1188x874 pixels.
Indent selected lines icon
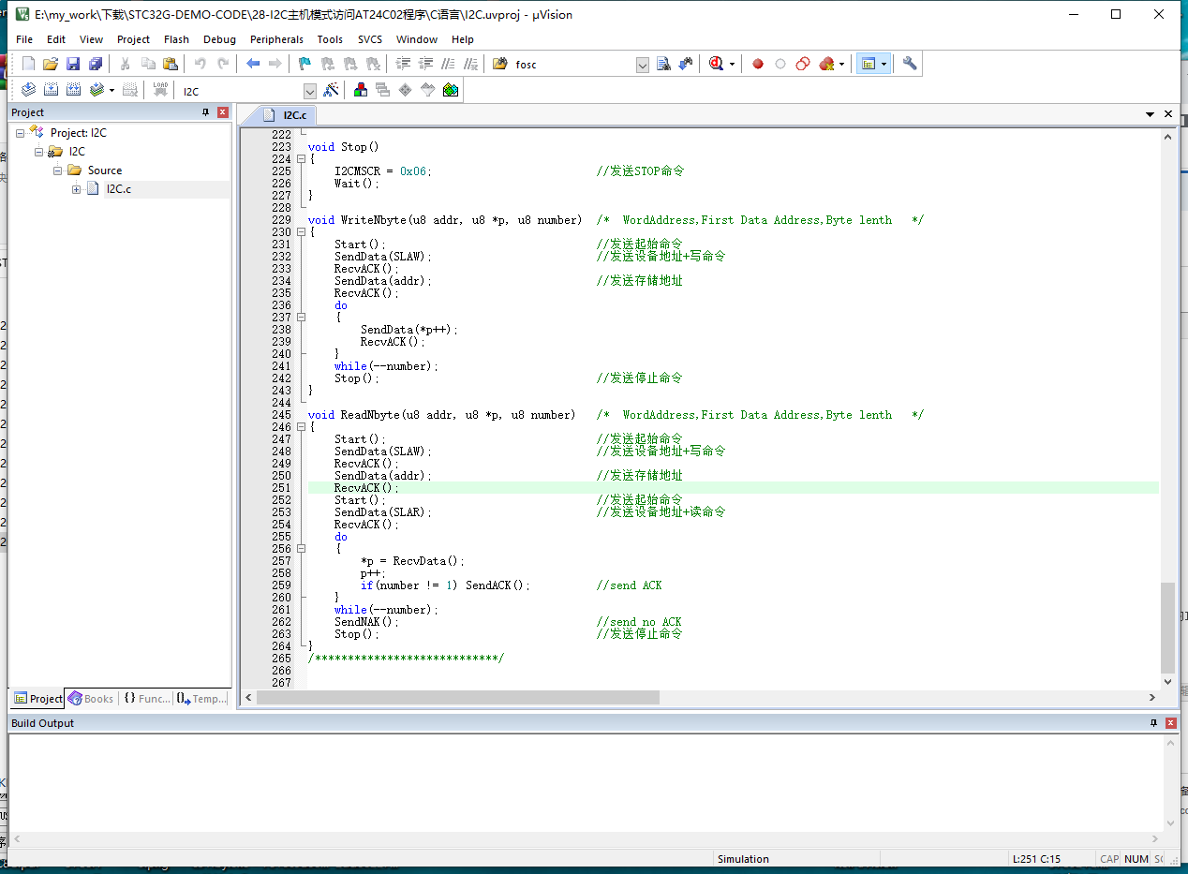click(x=403, y=64)
